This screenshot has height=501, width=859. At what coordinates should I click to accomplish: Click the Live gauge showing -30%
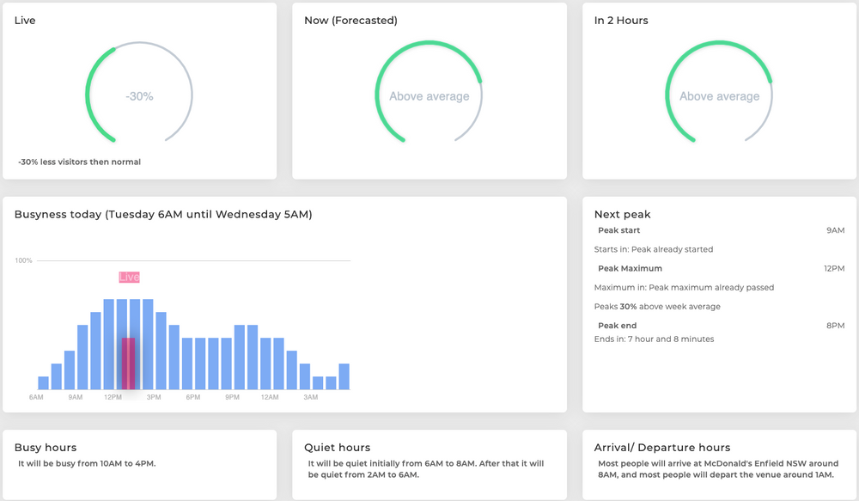click(139, 96)
